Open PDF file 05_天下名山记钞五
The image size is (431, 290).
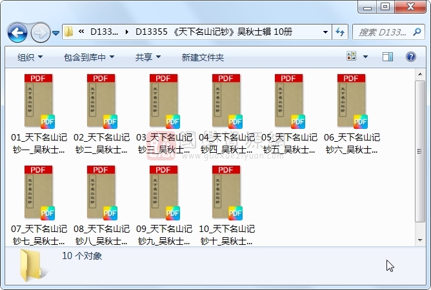coord(290,101)
